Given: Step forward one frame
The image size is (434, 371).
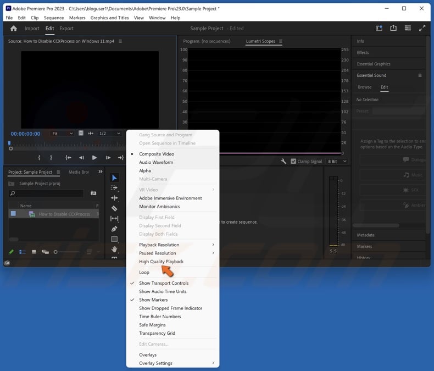Looking at the screenshot, I should pos(108,158).
